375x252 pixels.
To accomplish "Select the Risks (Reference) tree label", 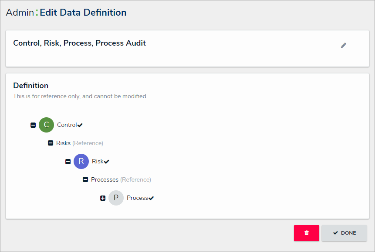I will click(80, 143).
